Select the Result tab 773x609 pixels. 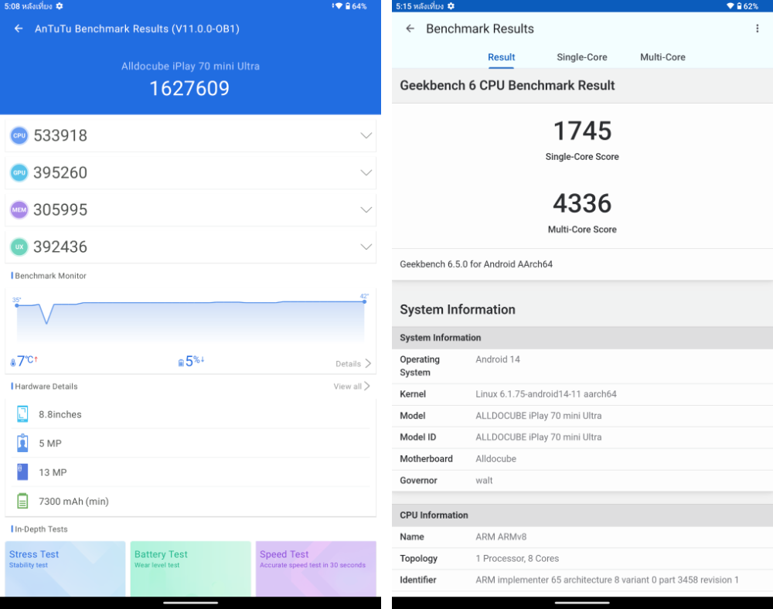501,57
